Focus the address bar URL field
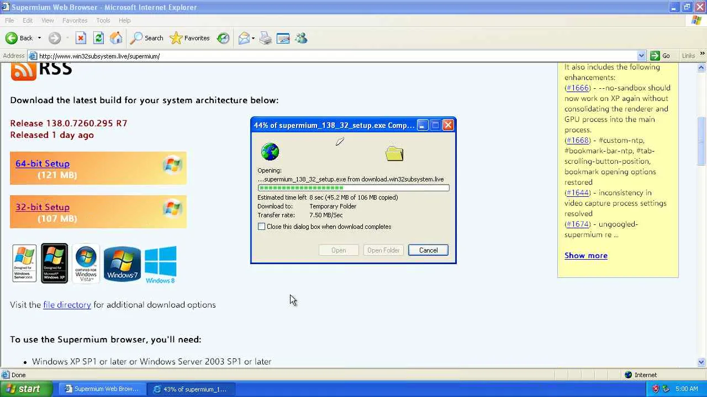 [337, 56]
